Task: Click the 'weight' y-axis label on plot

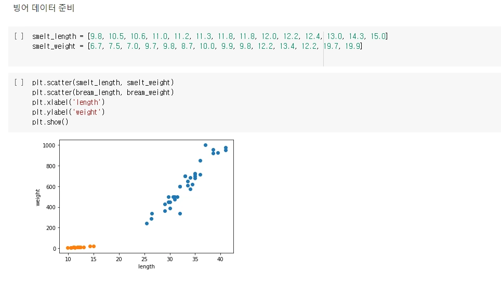Action: pos(38,197)
